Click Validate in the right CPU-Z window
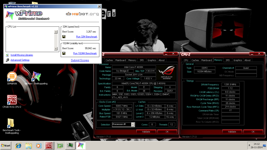Image resolution: width=267 pixels, height=150 pixels. (x=232, y=132)
